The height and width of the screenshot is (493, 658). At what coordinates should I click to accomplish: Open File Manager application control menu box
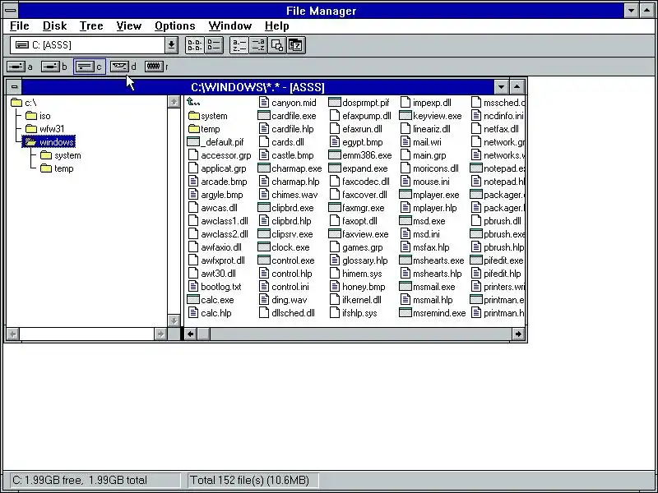coord(11,11)
